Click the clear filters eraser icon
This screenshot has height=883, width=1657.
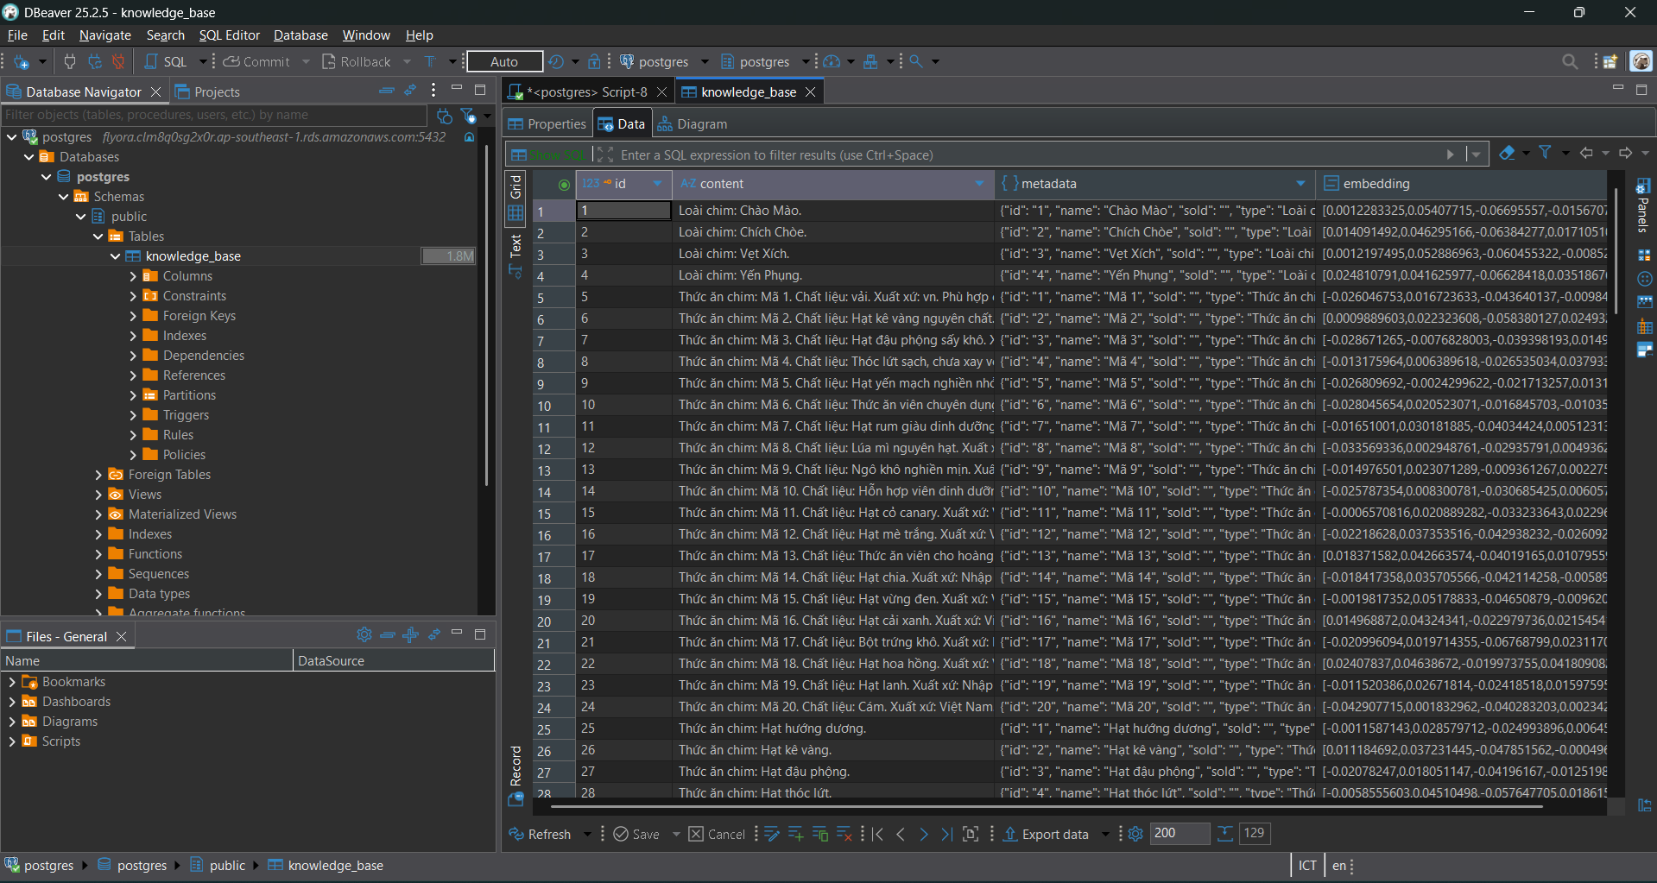click(1507, 153)
